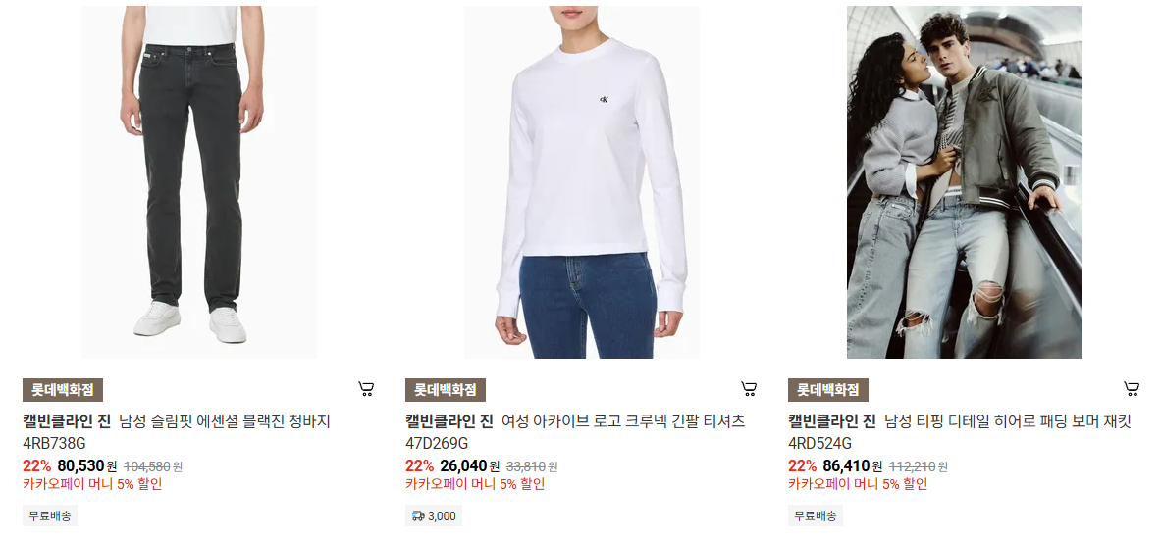
Task: Click the delivery truck icon showing 3,000
Action: 418,516
